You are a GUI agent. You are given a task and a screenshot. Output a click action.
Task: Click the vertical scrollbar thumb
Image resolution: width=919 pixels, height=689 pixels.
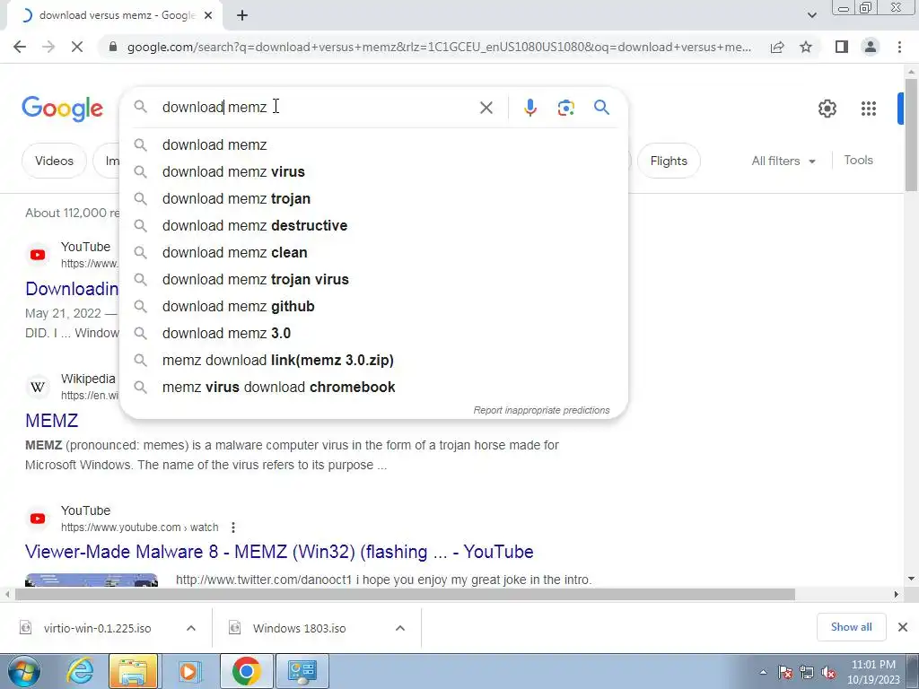coord(911,135)
